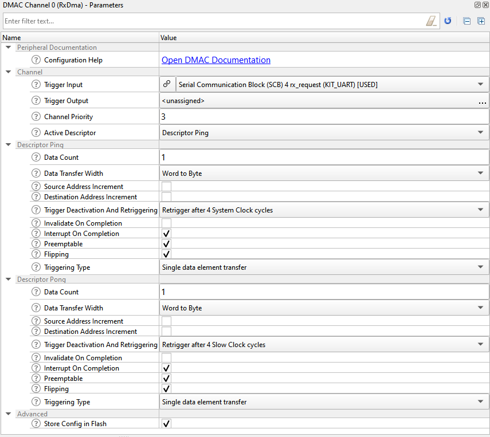
Task: Toggle Store Config in Flash checkbox
Action: 166,423
